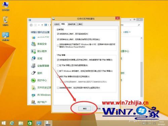Open 文件历史记录 (File History) icon
The width and height of the screenshot is (168, 126).
[x=33, y=87]
